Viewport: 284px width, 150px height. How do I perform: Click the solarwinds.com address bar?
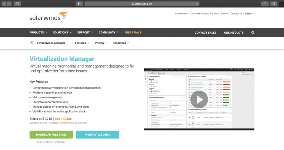tap(142, 4)
